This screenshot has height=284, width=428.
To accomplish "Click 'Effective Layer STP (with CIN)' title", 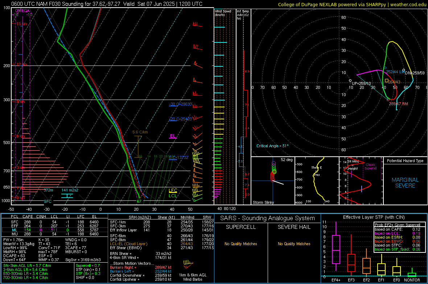I will (374, 217).
